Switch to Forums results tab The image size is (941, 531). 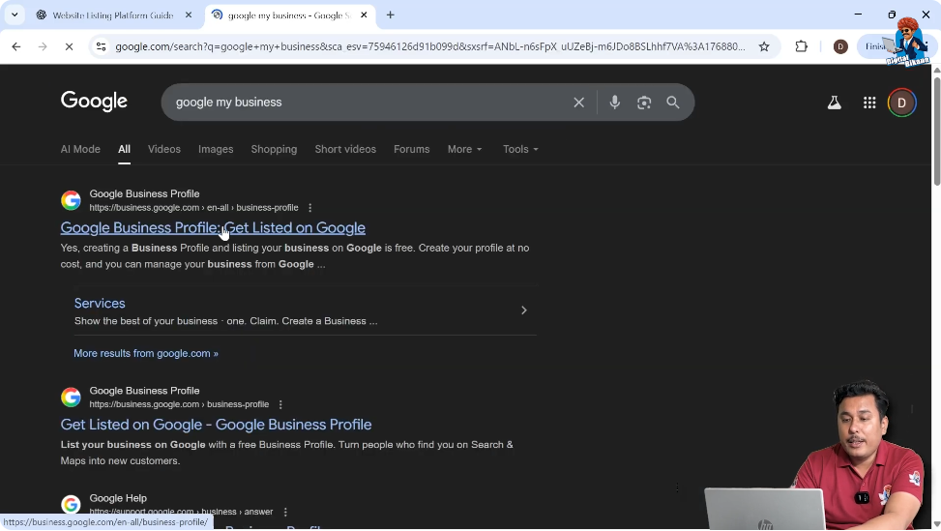pos(411,149)
